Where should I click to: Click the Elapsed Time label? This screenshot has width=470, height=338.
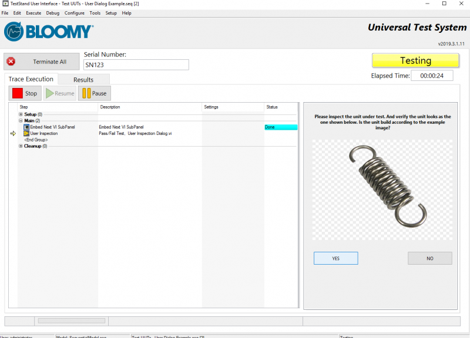click(x=390, y=76)
